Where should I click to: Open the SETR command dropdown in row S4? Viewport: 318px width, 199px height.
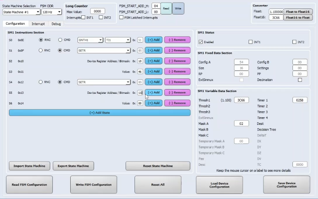(x=103, y=82)
